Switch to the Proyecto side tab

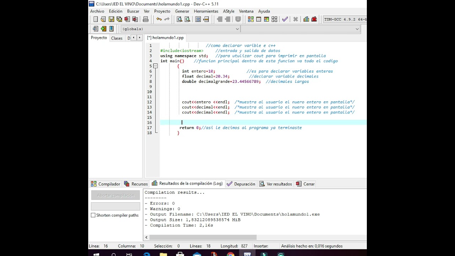[x=99, y=38]
